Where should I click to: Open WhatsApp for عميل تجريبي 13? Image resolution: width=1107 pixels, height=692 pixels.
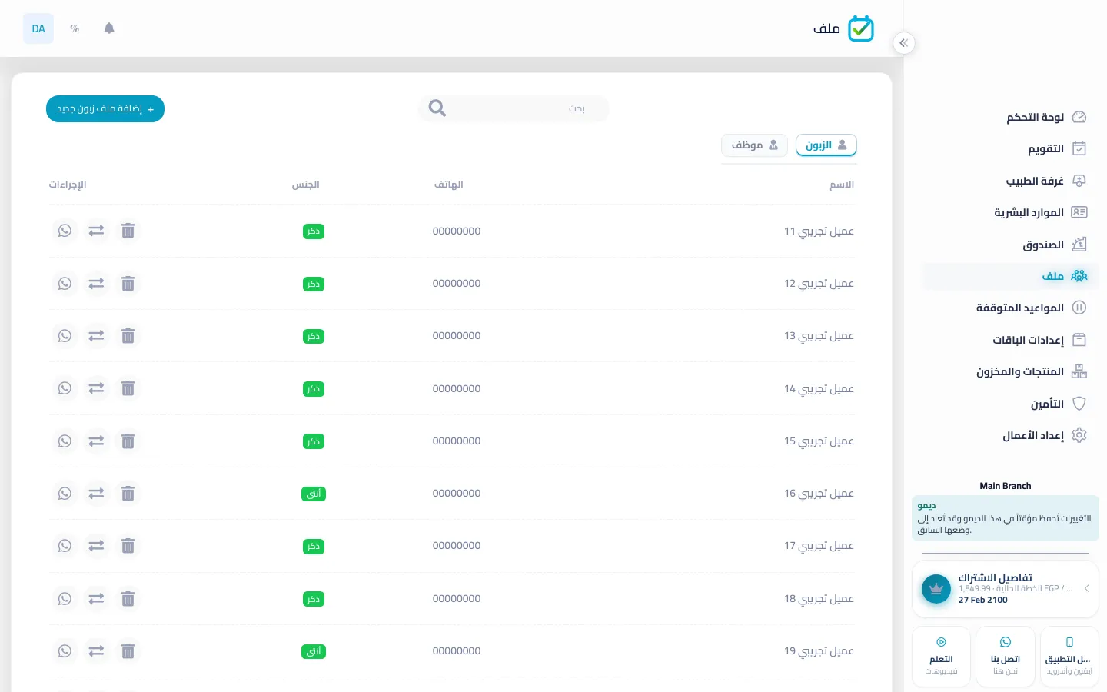[x=65, y=336]
